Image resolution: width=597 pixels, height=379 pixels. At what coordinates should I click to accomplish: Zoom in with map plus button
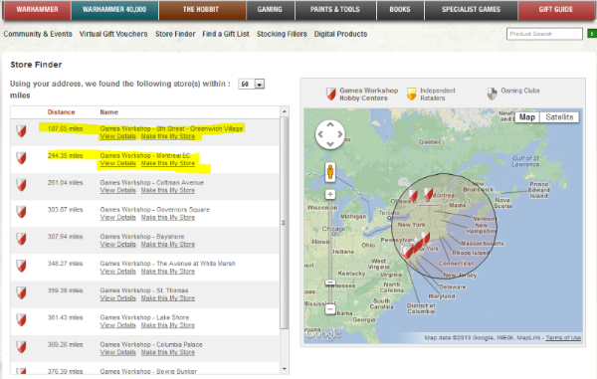(x=330, y=194)
